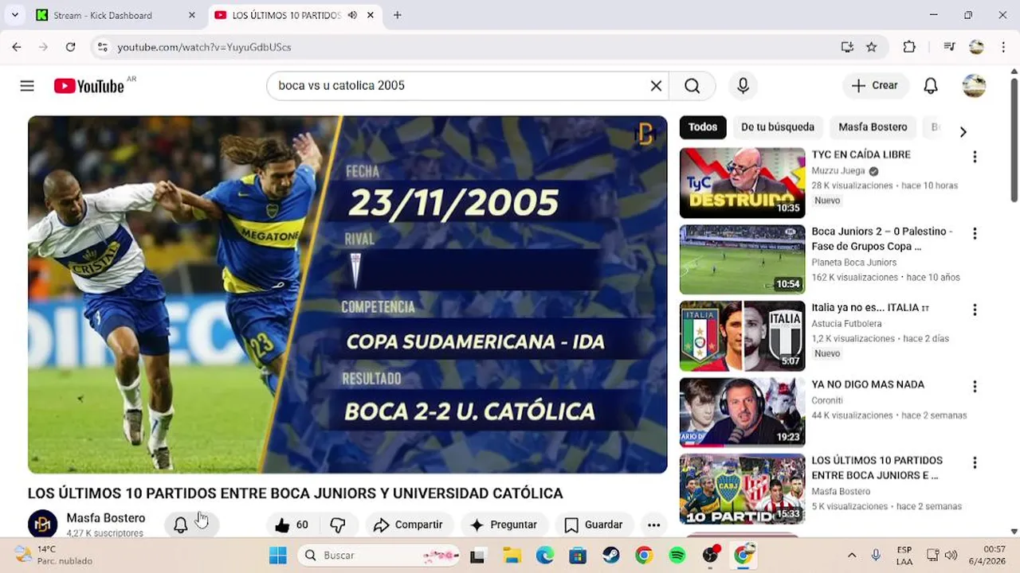The height and width of the screenshot is (573, 1020).
Task: Open the tab search dropdown arrow
Action: pos(14,15)
